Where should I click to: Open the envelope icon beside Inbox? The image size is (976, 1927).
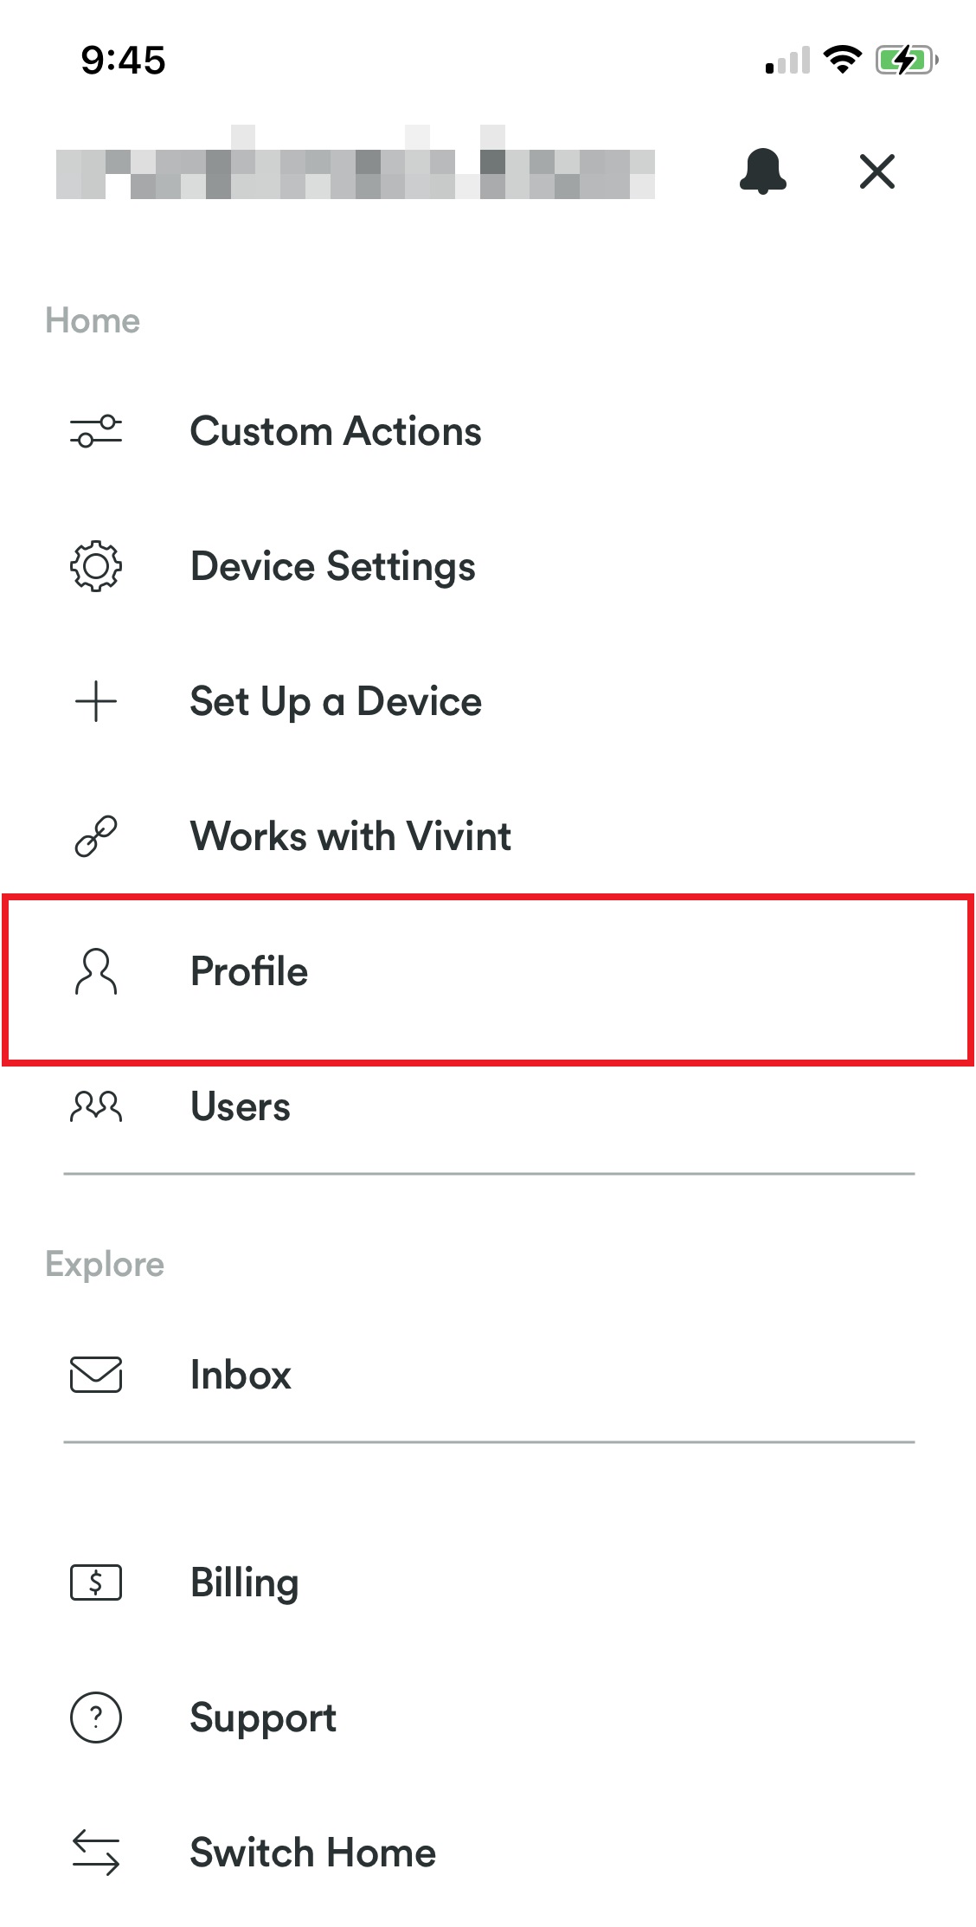(x=95, y=1375)
